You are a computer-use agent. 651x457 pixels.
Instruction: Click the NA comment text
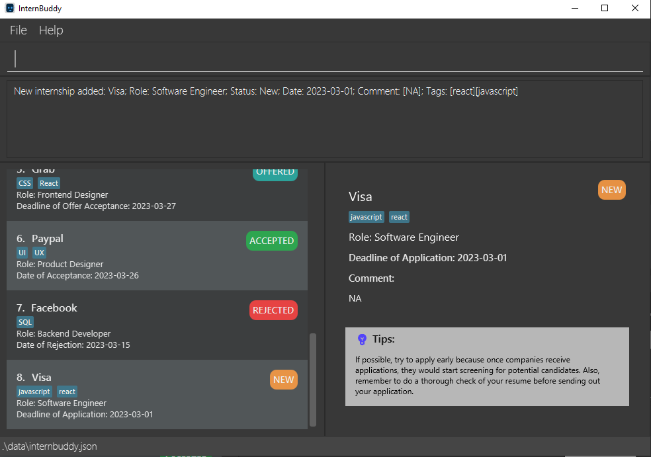355,298
